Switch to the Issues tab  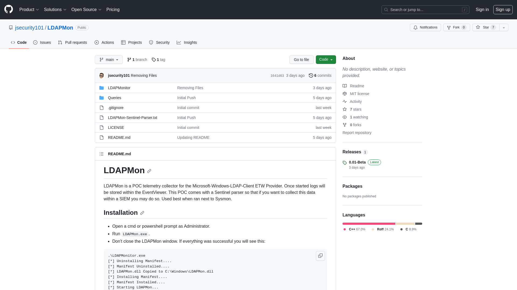pos(42,42)
